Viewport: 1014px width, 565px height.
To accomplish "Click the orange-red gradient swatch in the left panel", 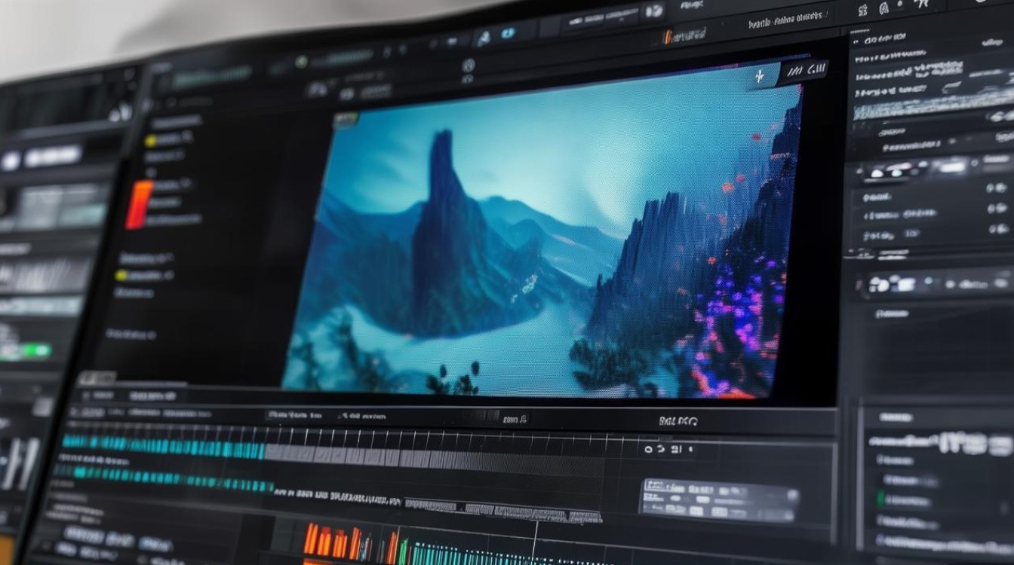I will 140,204.
